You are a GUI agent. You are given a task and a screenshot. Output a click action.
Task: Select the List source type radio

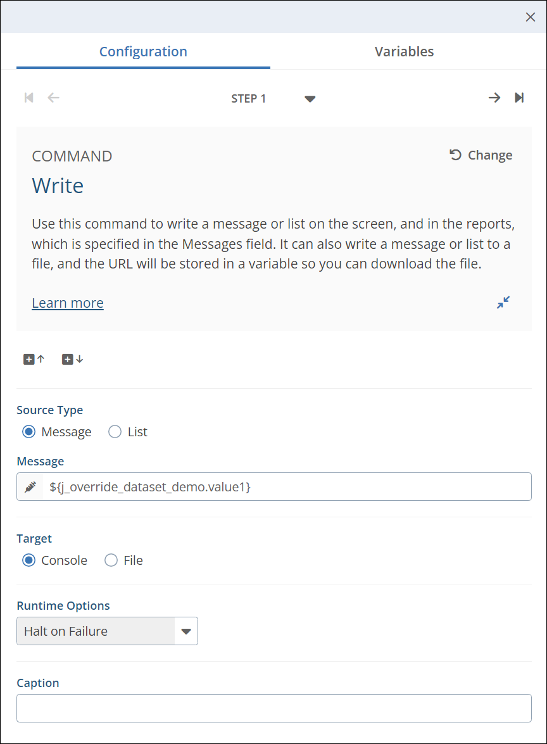click(115, 432)
